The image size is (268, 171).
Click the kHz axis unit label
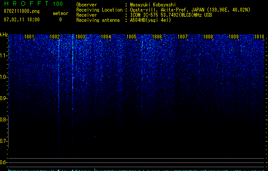4,35
